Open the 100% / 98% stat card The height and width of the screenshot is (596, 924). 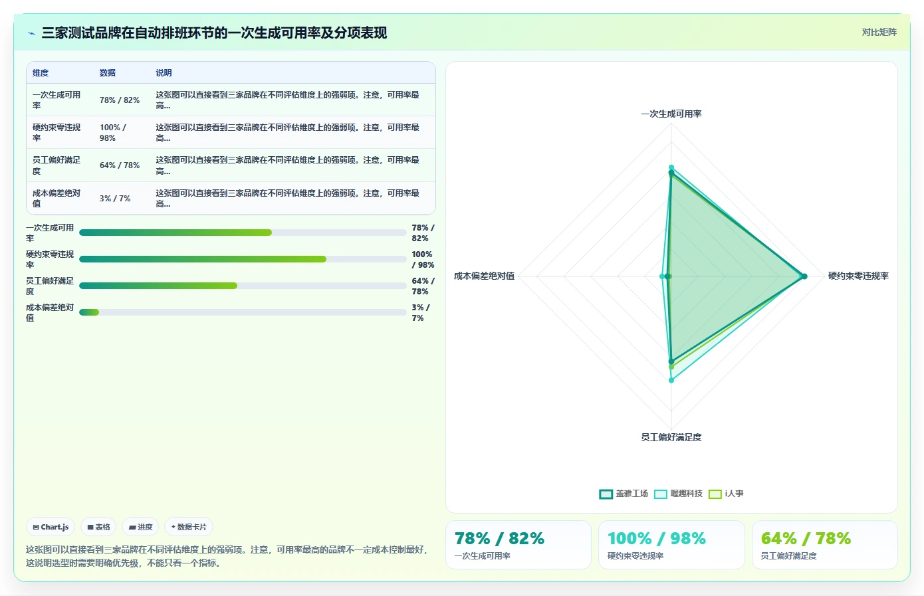671,545
